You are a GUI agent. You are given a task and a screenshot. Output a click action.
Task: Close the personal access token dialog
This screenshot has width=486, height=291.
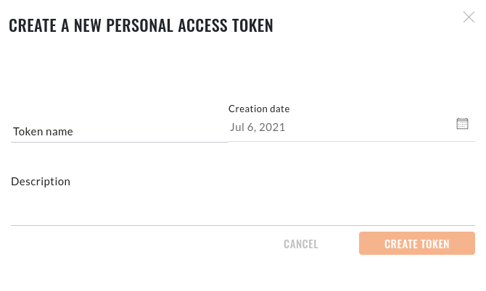pyautogui.click(x=469, y=17)
